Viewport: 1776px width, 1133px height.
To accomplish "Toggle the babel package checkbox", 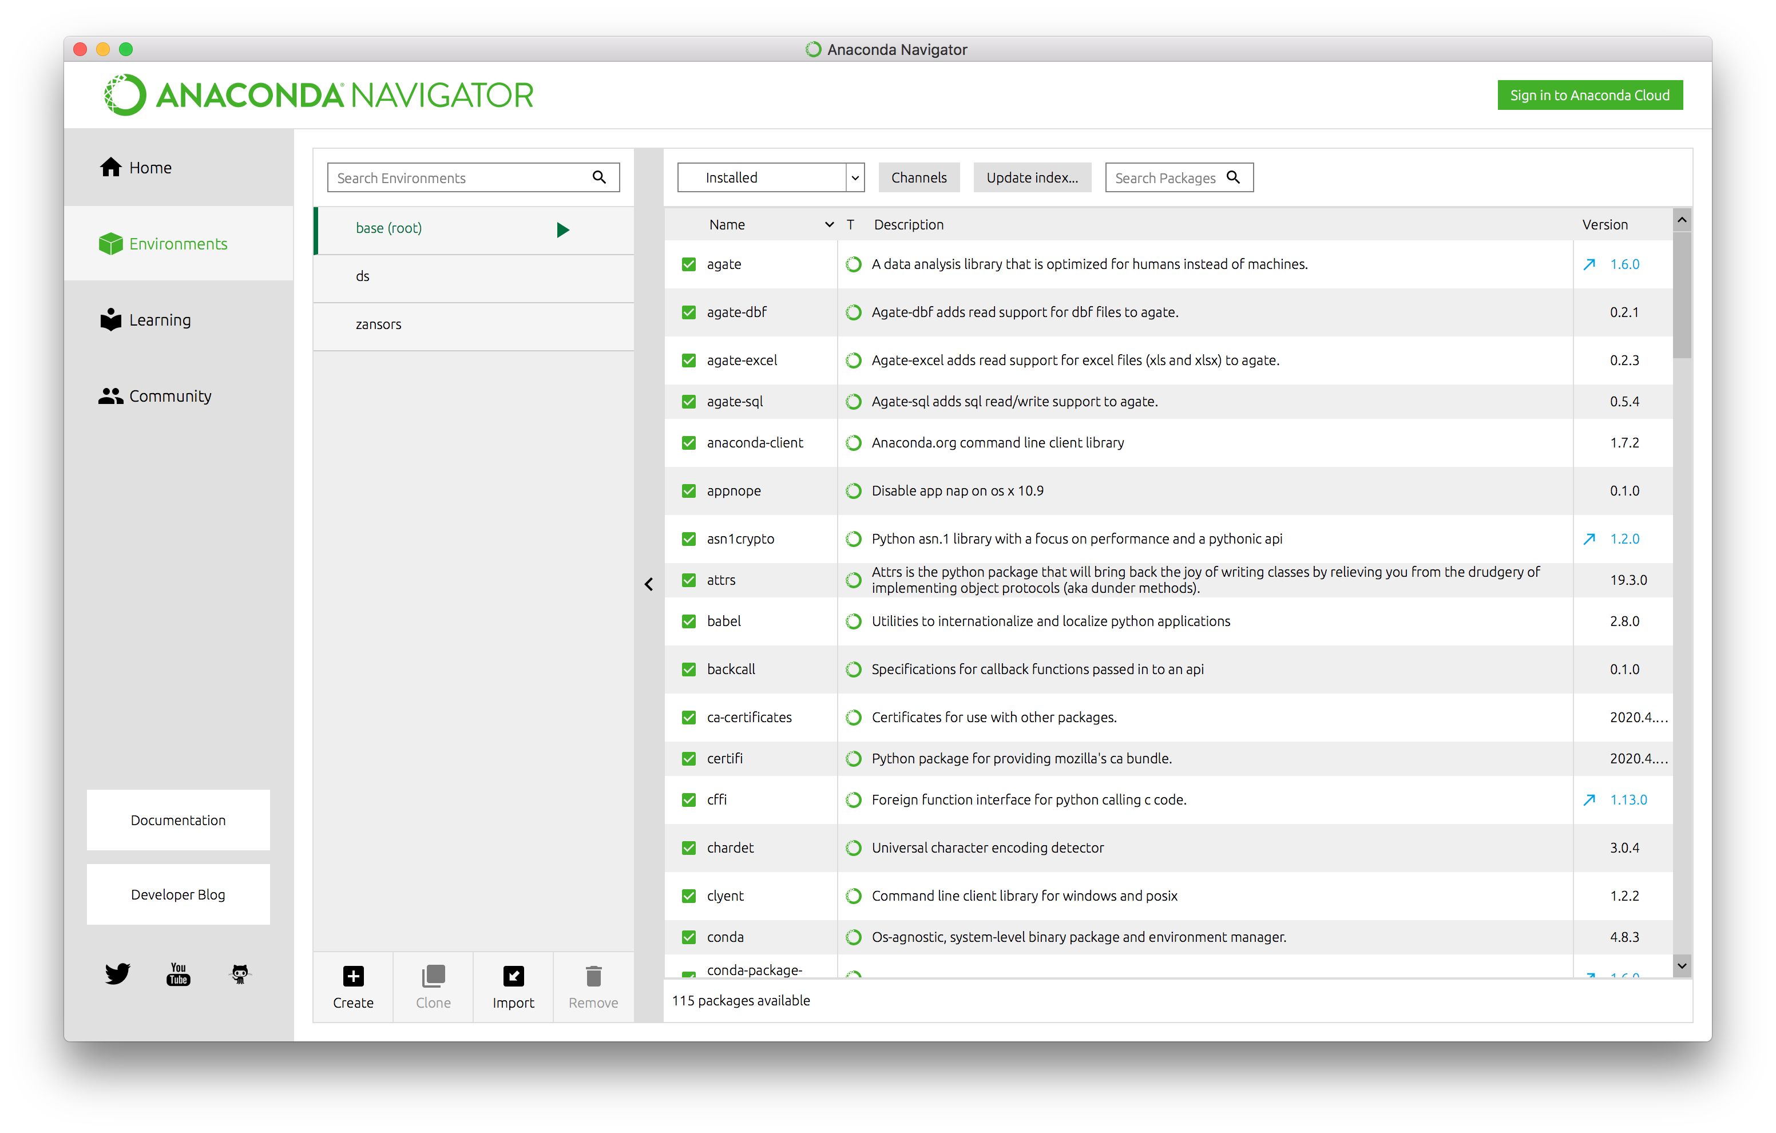I will tap(688, 621).
